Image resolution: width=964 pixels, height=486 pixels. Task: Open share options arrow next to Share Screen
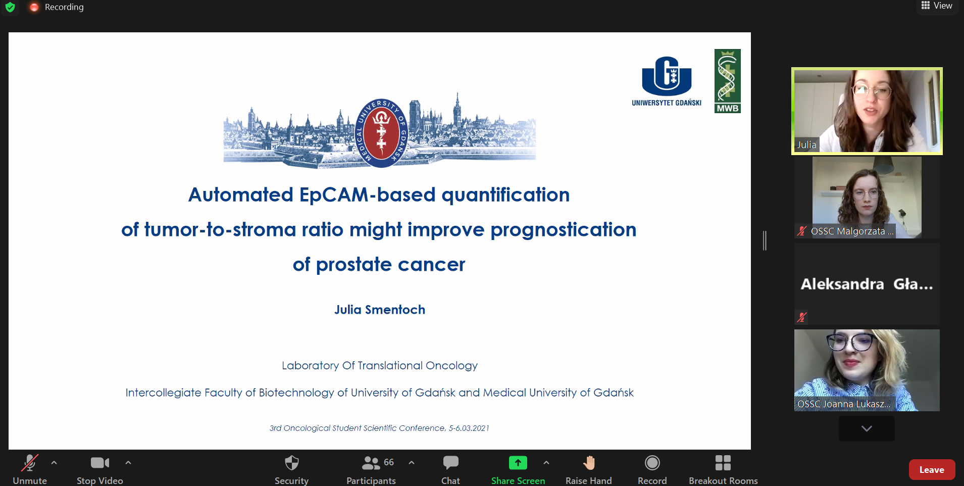[x=546, y=462]
